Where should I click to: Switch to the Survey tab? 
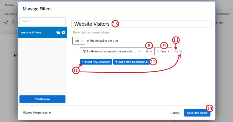[x=10, y=5]
